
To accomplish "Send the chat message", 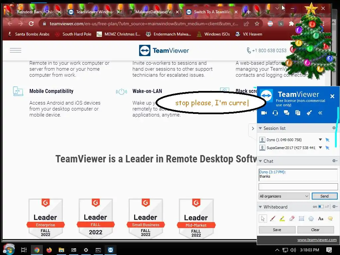I will coord(325,196).
